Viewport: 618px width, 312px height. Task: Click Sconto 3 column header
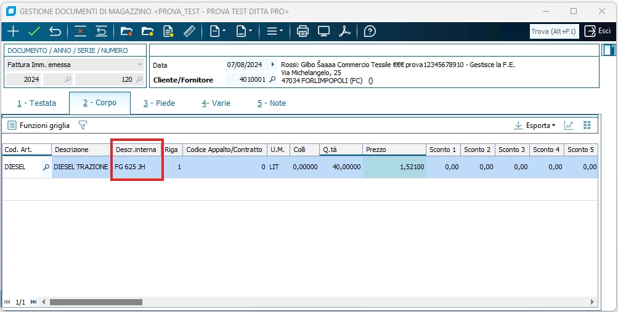512,150
